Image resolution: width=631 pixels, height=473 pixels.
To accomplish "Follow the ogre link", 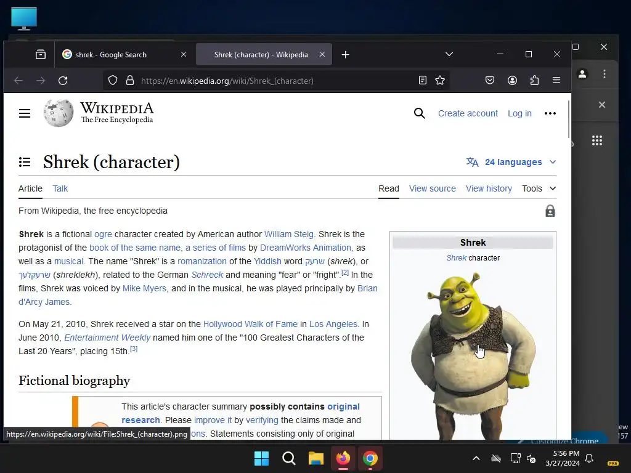I will [x=103, y=234].
